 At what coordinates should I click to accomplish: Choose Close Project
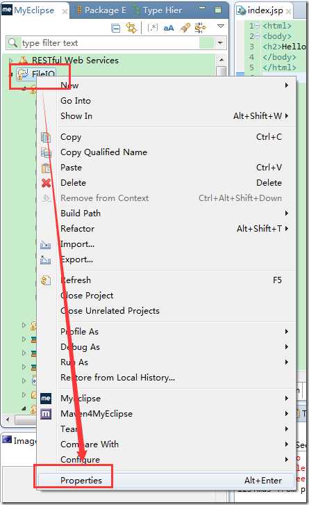coord(166,296)
